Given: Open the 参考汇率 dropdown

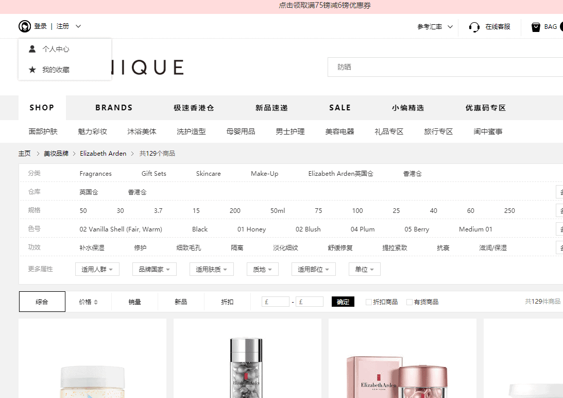Looking at the screenshot, I should tap(435, 27).
